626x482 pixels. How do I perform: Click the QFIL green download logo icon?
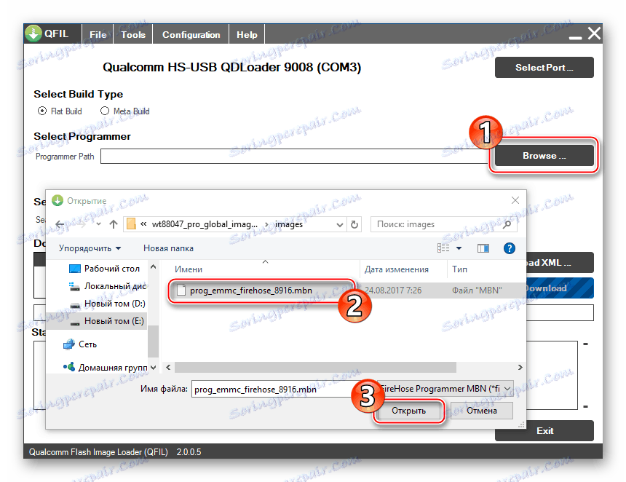33,34
